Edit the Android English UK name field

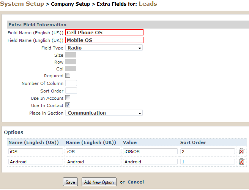pos(93,162)
